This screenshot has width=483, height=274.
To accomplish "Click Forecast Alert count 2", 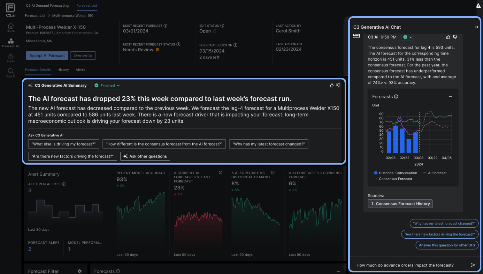I will (30, 249).
